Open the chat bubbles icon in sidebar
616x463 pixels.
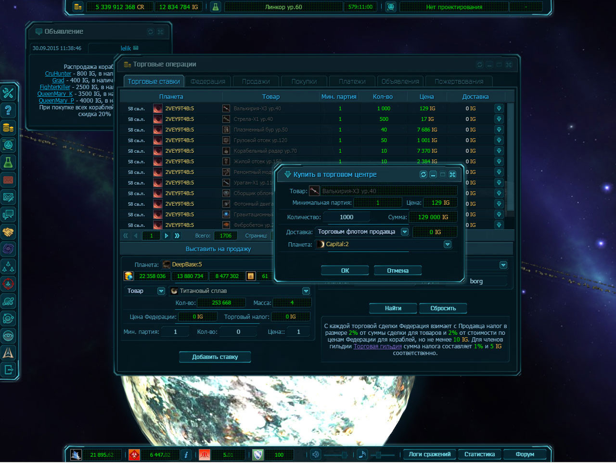[x=8, y=214]
